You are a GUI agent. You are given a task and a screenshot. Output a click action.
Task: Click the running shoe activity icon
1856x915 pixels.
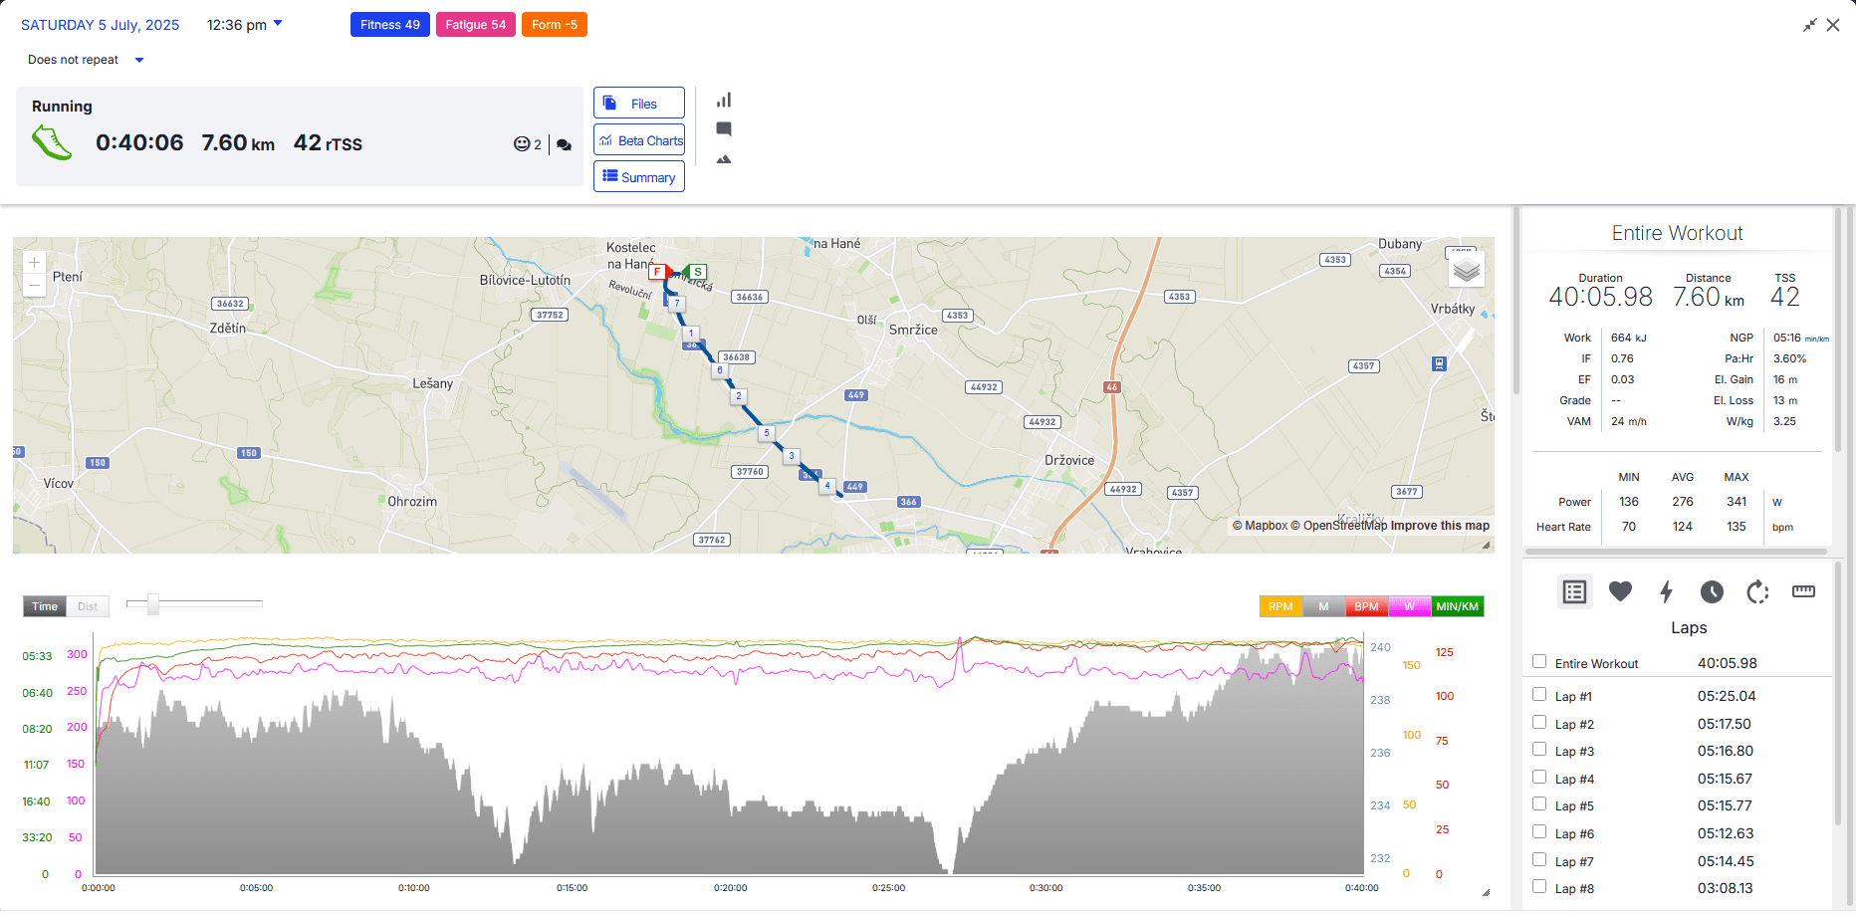click(52, 142)
